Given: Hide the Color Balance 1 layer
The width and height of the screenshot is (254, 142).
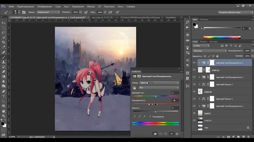Looking at the screenshot, I should pos(194,99).
